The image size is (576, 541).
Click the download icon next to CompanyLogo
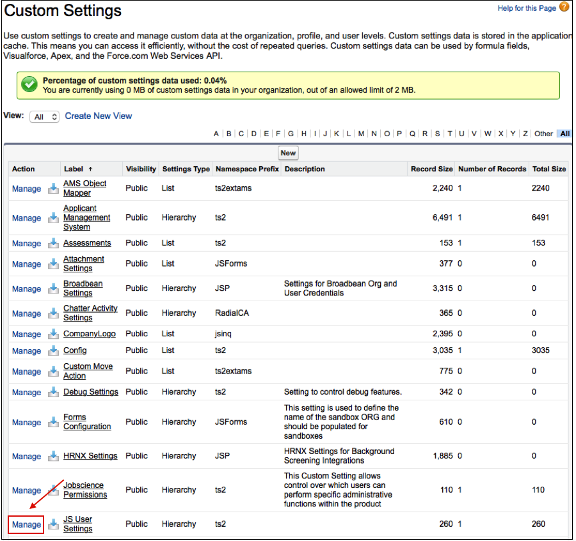[53, 334]
